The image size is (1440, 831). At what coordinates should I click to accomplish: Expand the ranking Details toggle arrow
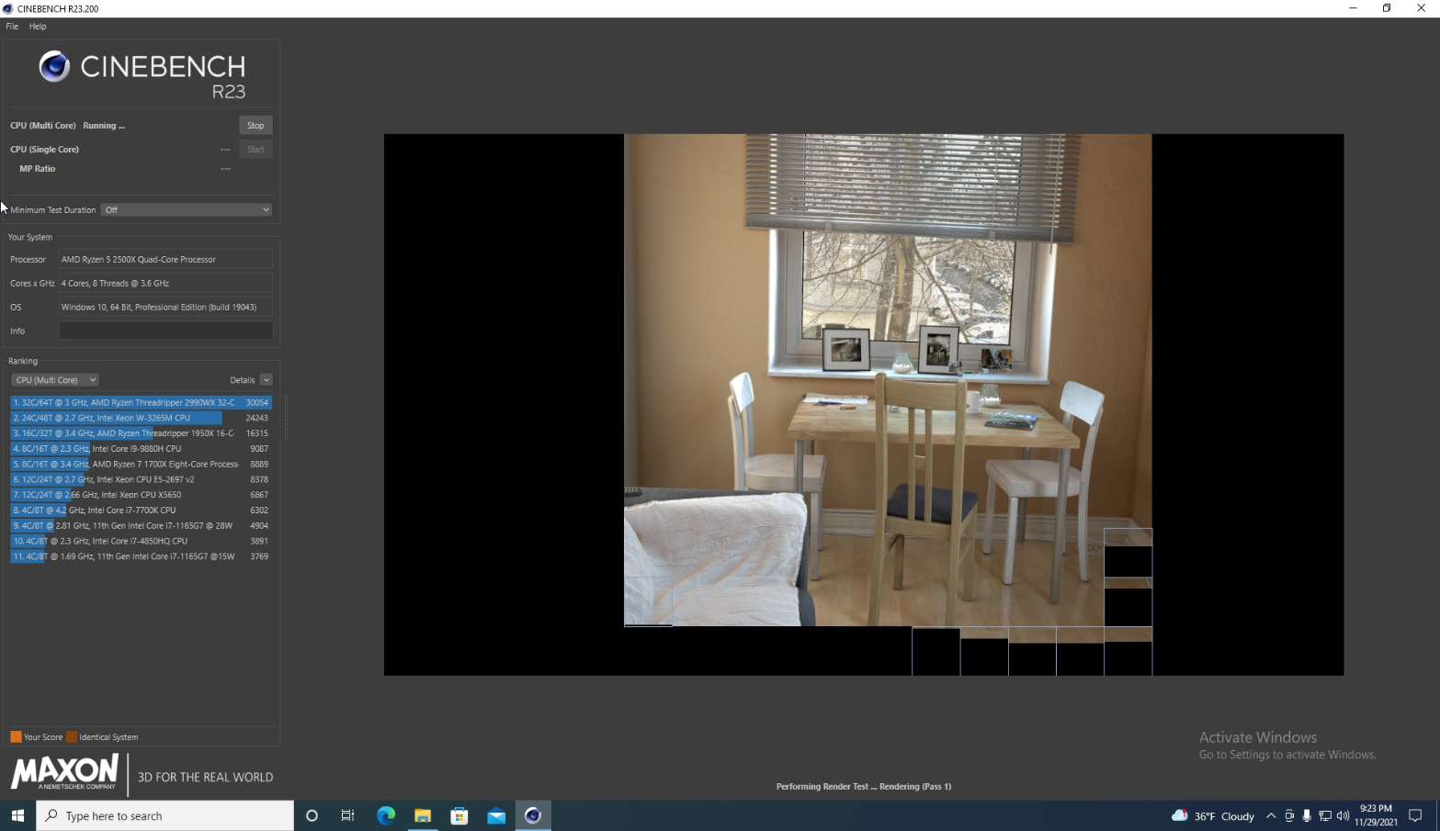[x=266, y=380]
